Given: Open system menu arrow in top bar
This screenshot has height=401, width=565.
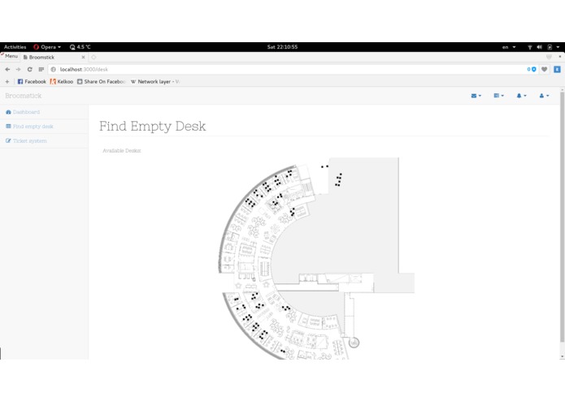Looking at the screenshot, I should pyautogui.click(x=558, y=47).
